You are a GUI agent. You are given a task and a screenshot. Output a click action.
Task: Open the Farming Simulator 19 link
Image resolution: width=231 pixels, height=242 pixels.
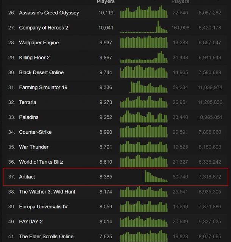point(43,87)
